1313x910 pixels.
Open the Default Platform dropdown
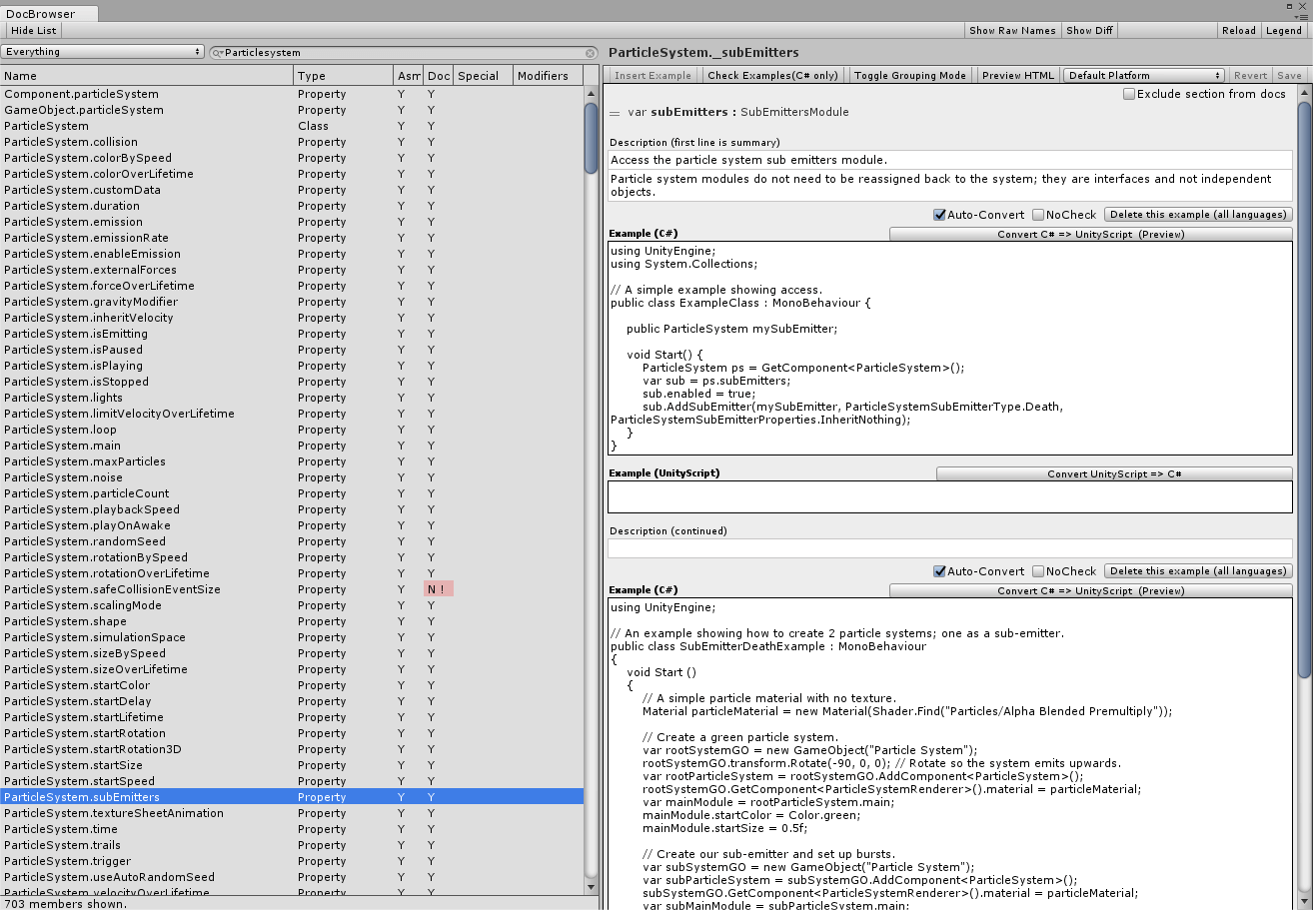[x=1144, y=75]
